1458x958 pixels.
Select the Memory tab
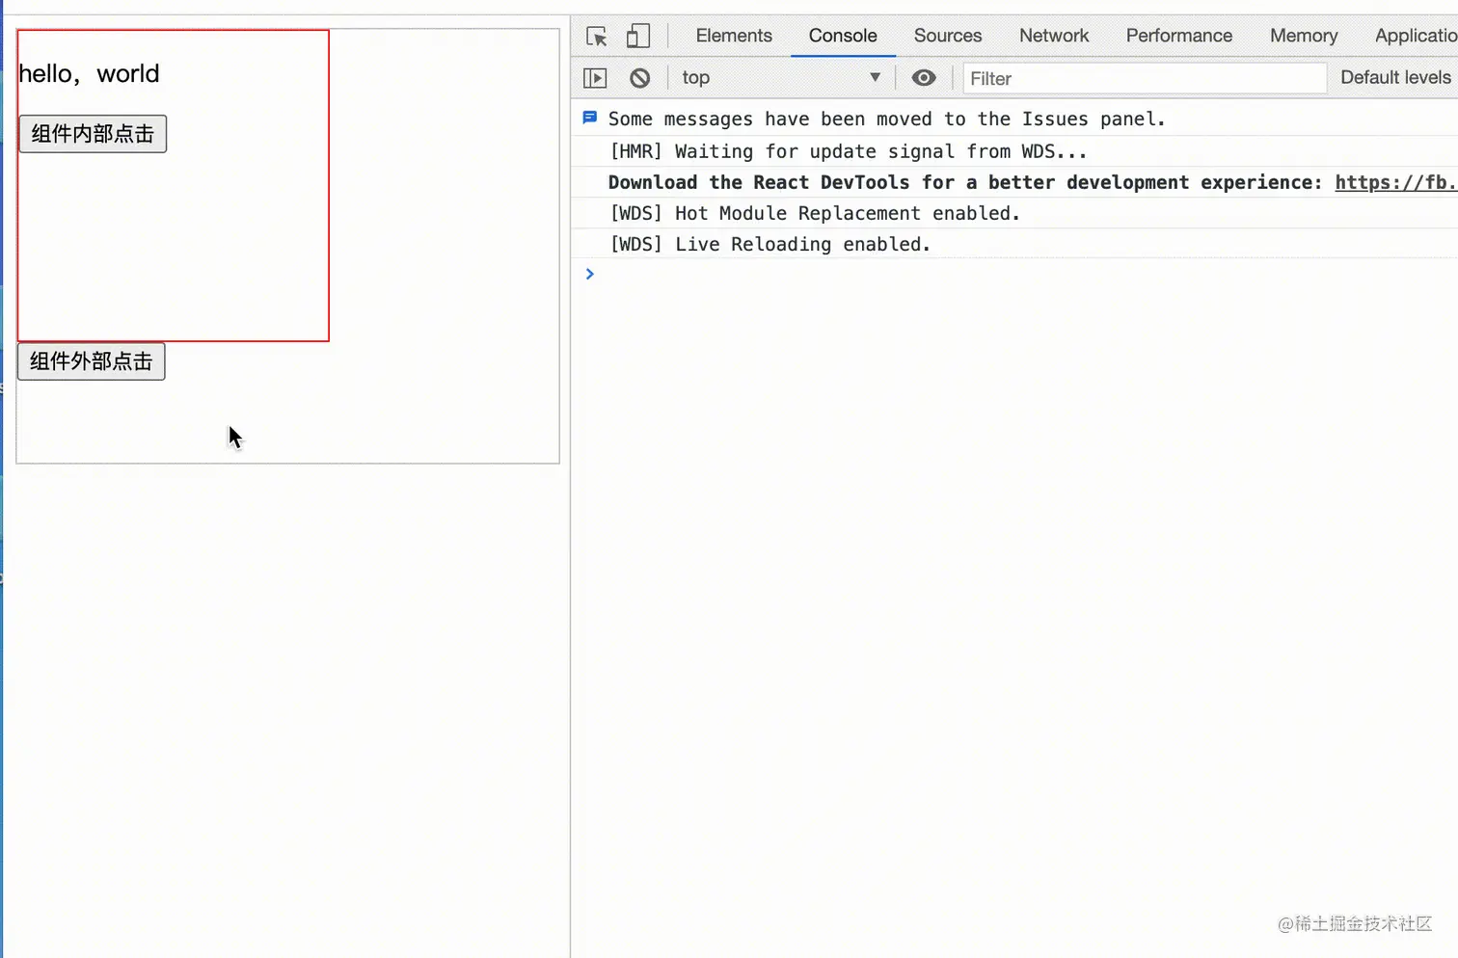(1304, 36)
